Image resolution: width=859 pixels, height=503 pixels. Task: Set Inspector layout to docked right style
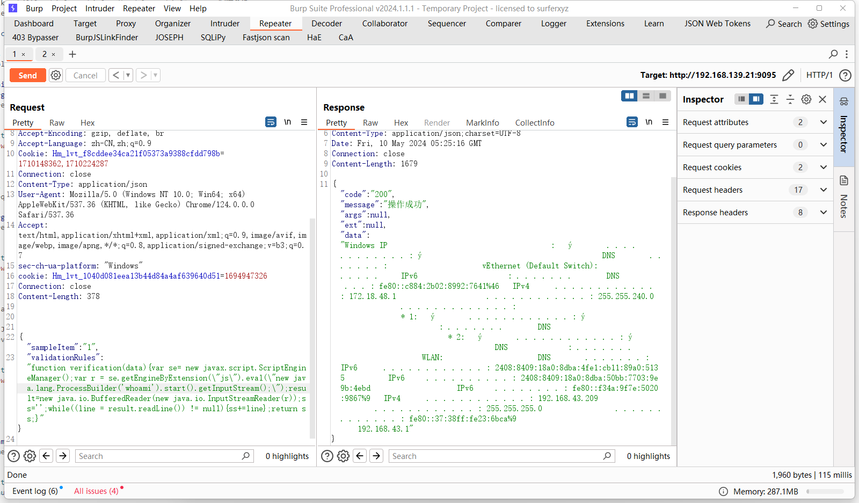tap(756, 99)
